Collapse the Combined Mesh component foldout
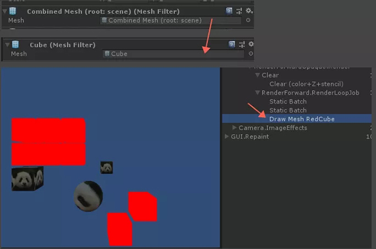The width and height of the screenshot is (376, 249). [x=5, y=11]
